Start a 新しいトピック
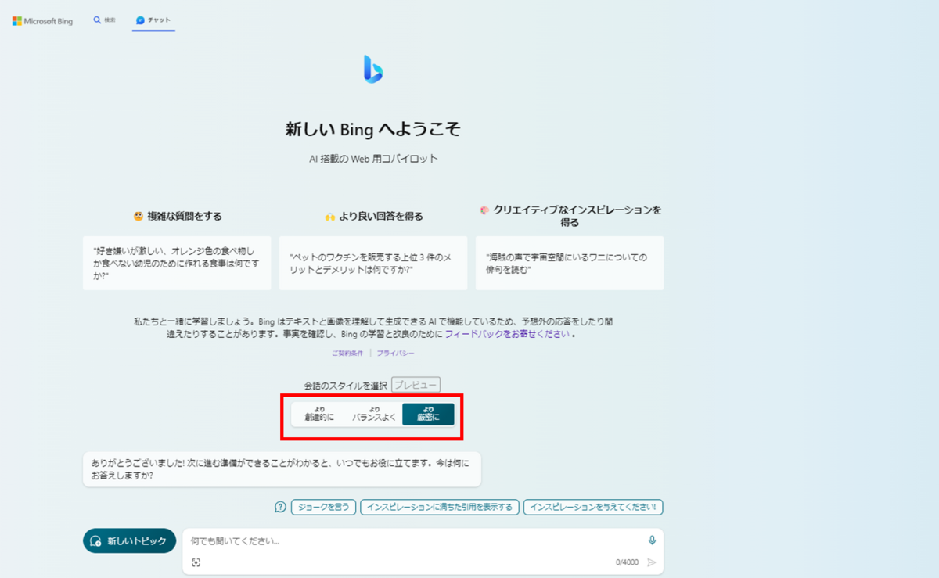Image resolution: width=939 pixels, height=578 pixels. pos(130,540)
